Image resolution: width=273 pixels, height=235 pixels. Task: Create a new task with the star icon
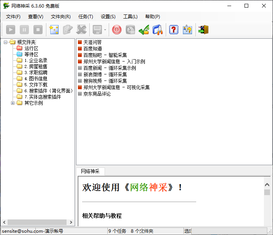pos(54,30)
